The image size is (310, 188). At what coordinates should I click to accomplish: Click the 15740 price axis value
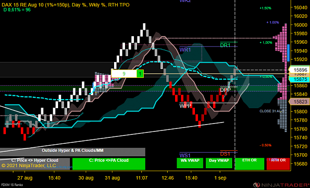(301, 137)
